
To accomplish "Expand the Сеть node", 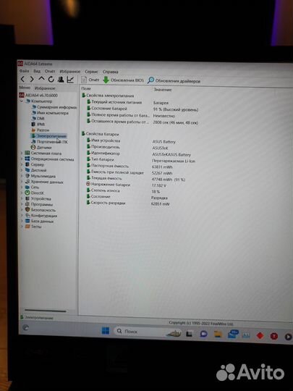I will point(22,187).
